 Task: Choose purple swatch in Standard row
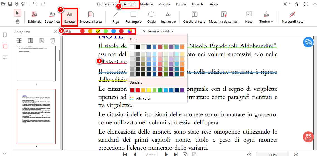[x=182, y=90]
